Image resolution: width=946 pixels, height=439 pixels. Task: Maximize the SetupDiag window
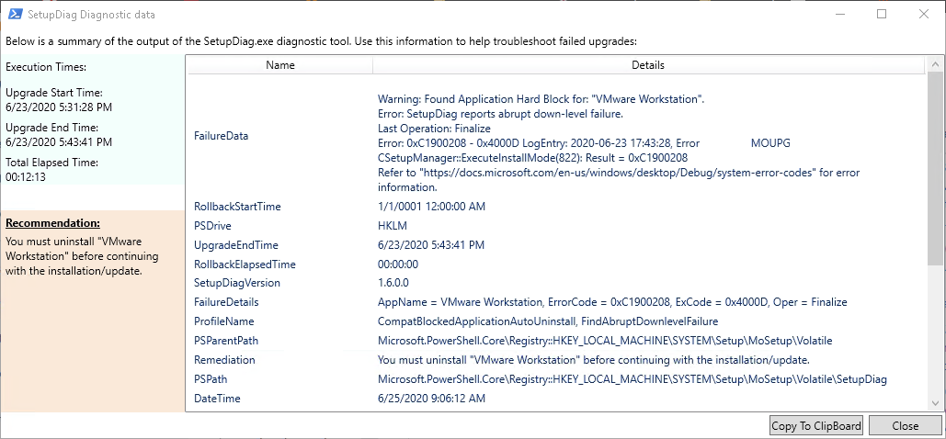coord(882,14)
